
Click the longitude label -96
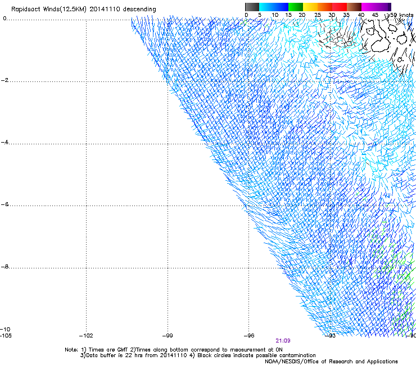(249, 336)
